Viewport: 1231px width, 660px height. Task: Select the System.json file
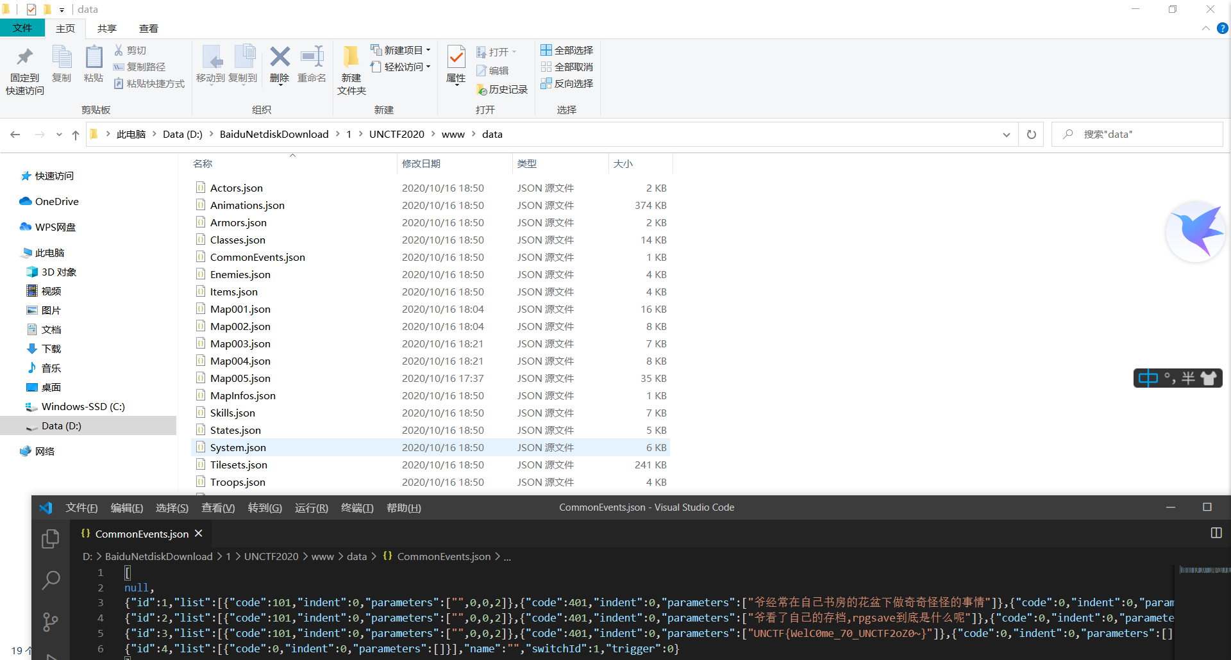[431, 447]
